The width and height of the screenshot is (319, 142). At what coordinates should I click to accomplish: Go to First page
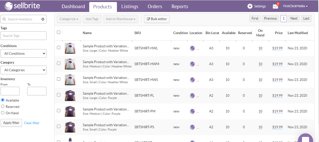[255, 19]
